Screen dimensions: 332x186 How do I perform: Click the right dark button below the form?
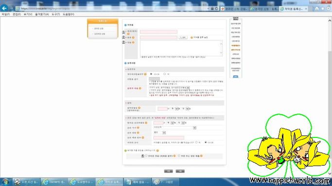[180, 171]
